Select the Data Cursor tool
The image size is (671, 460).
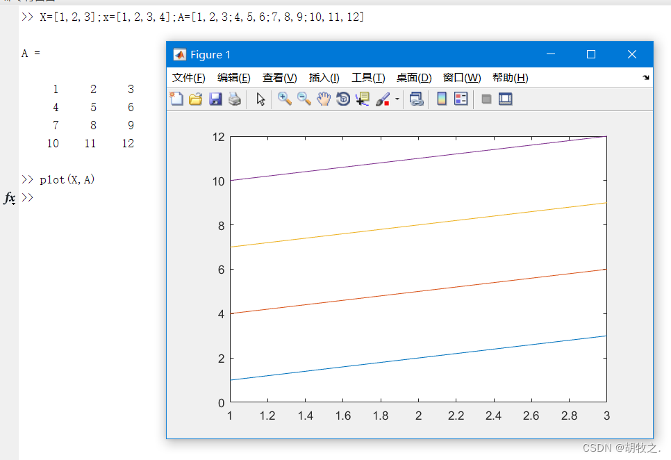(363, 99)
